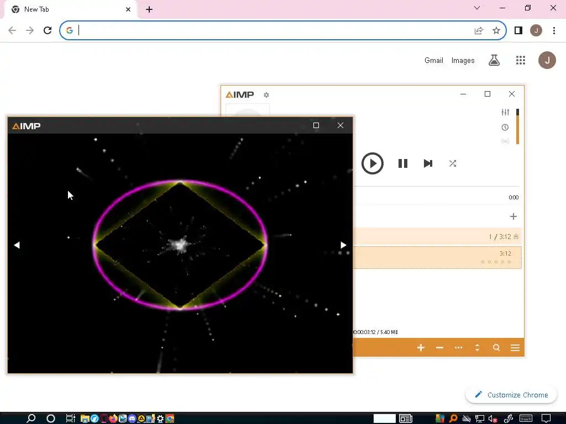
Task: Open a new Chrome tab
Action: [x=149, y=9]
